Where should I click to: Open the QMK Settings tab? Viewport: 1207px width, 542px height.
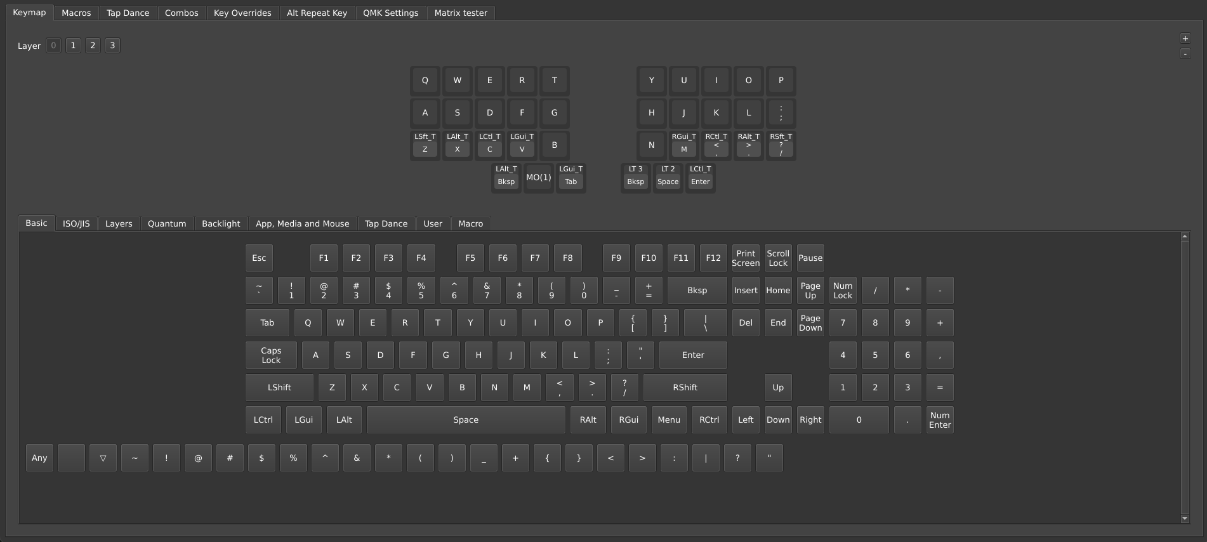point(390,13)
